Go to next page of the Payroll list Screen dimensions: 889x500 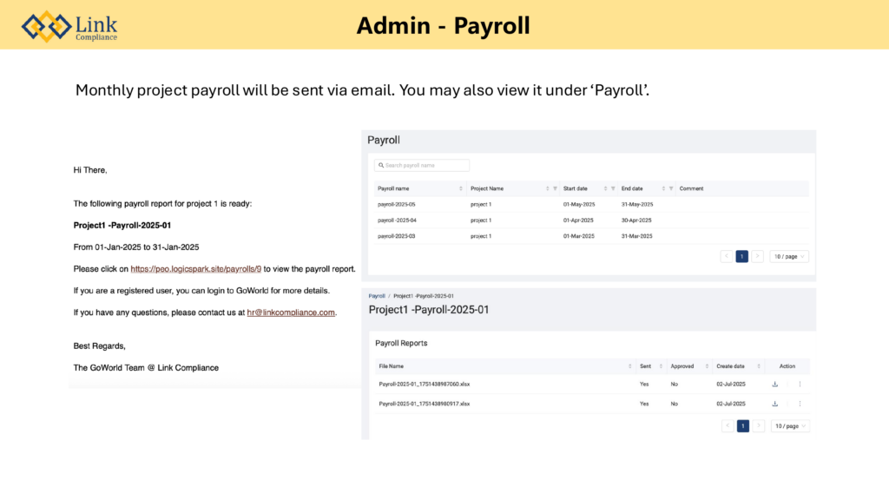[757, 256]
